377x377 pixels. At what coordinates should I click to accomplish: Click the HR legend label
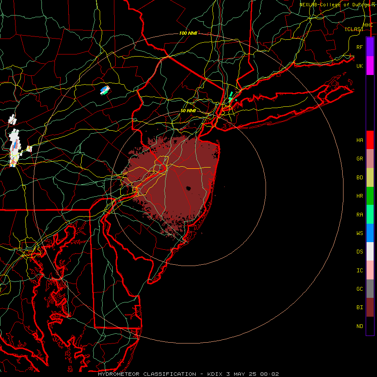tap(360, 196)
